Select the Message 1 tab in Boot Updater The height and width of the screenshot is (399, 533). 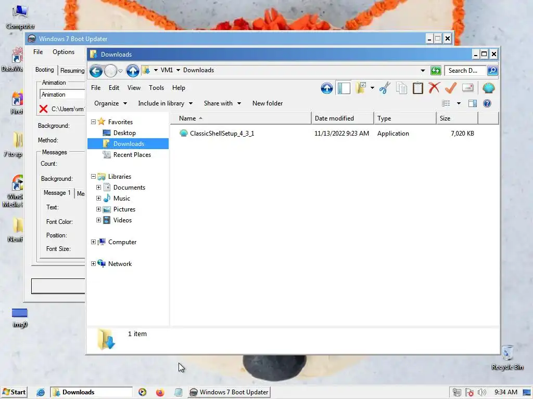(57, 193)
